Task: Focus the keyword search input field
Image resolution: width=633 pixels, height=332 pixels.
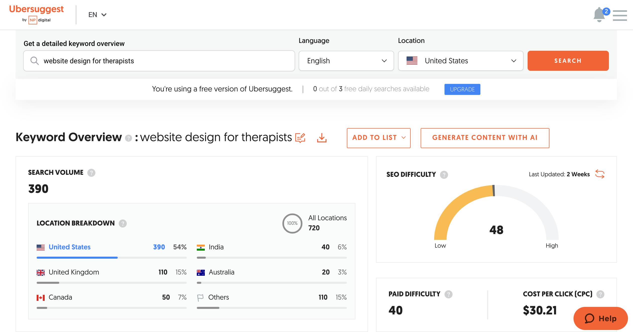Action: coord(159,61)
